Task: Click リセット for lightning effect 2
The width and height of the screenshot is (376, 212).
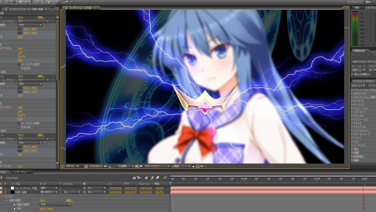Action: (21, 76)
